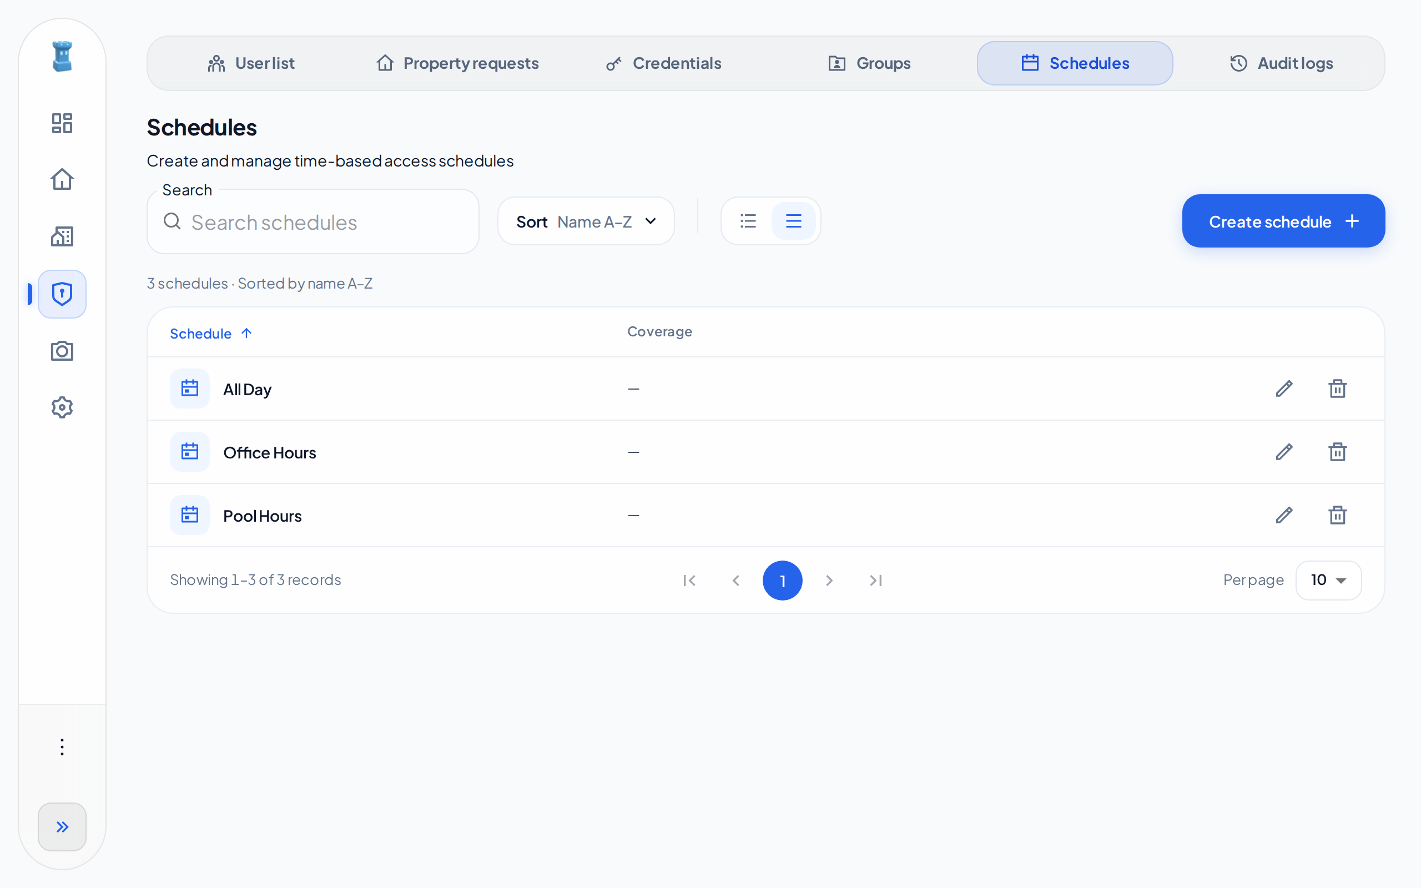1421x888 pixels.
Task: Open the settings gear in sidebar
Action: pos(62,407)
